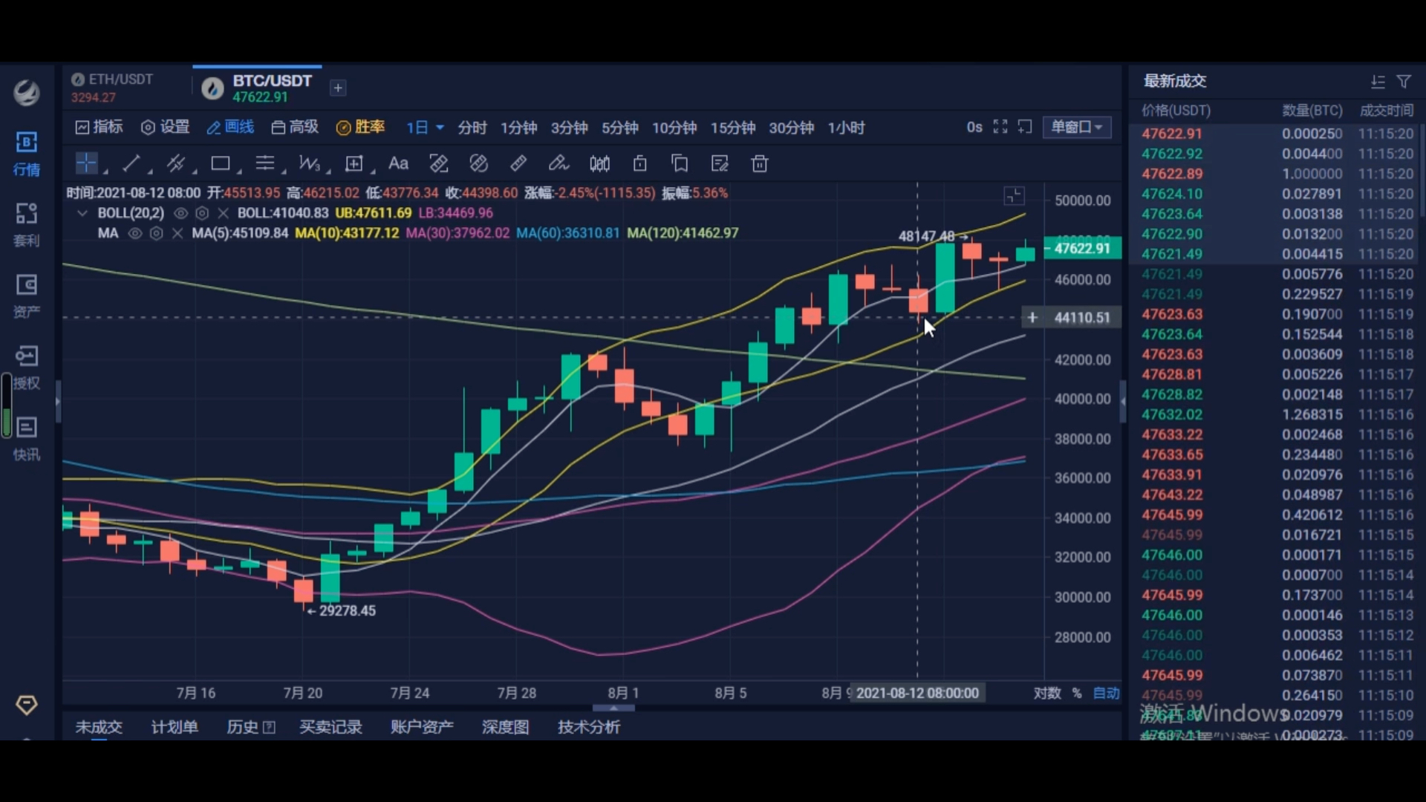The image size is (1426, 802).
Task: Click the 指标 indicators button
Action: (x=99, y=127)
